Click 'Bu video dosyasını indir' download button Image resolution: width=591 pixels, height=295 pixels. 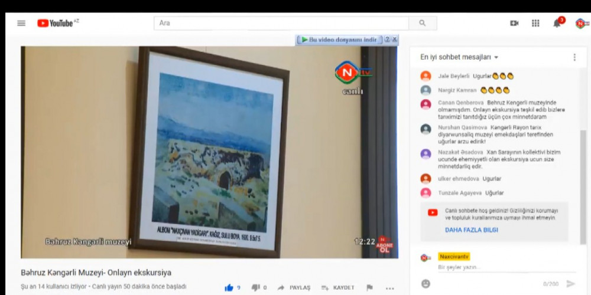[340, 40]
